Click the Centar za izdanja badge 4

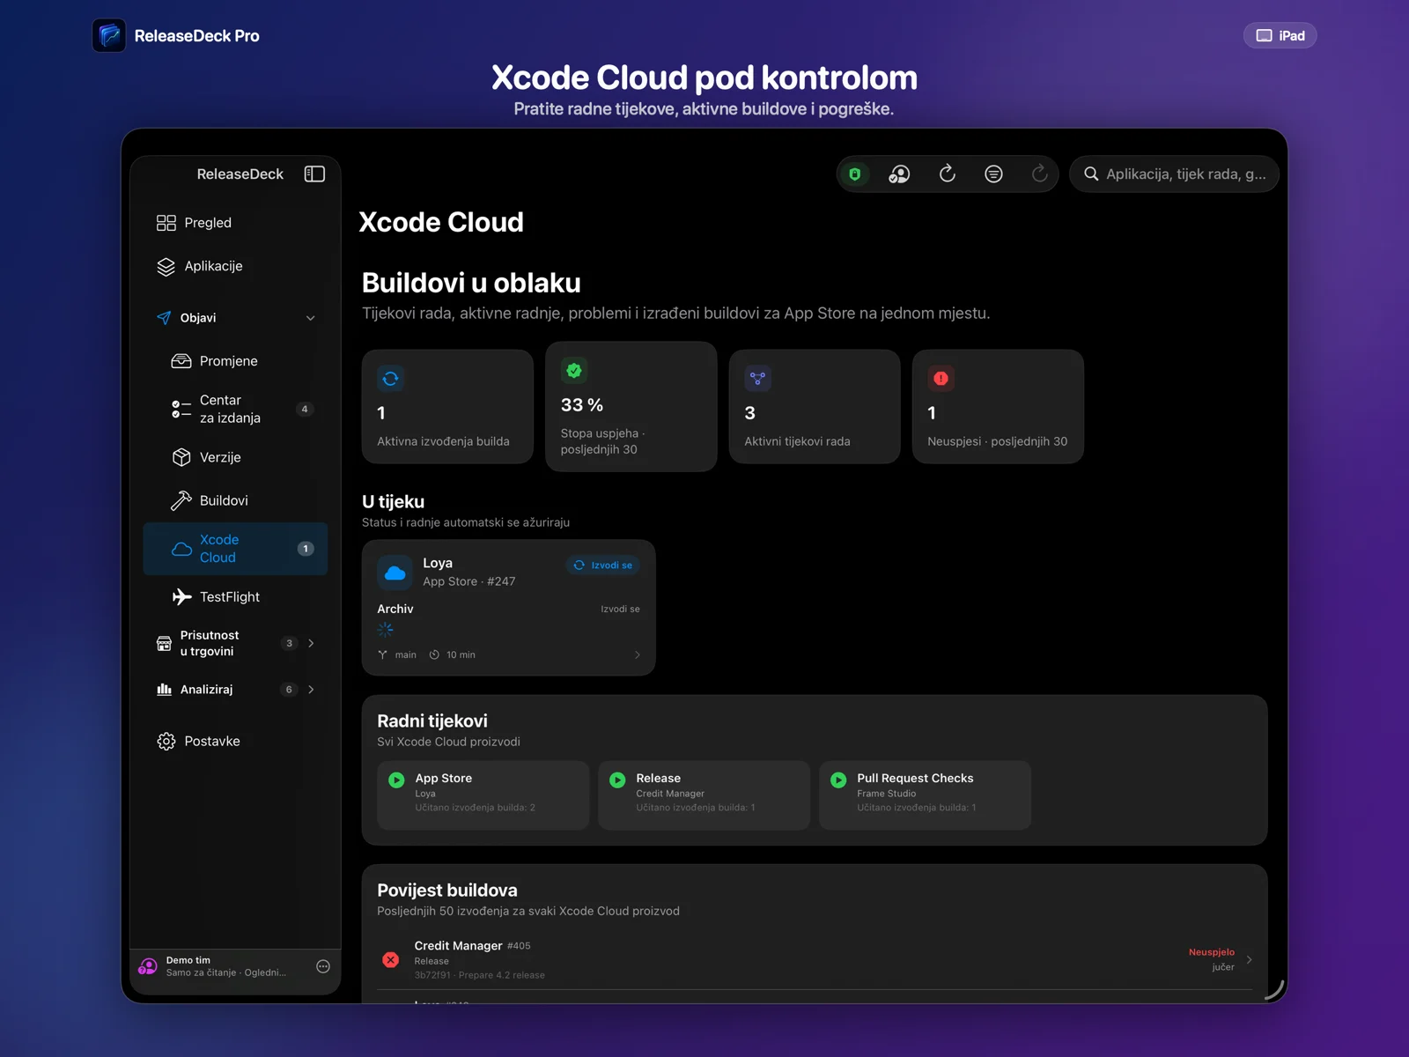click(x=305, y=409)
